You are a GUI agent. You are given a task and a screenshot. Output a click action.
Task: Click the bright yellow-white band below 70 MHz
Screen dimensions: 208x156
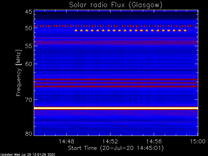coord(116,108)
